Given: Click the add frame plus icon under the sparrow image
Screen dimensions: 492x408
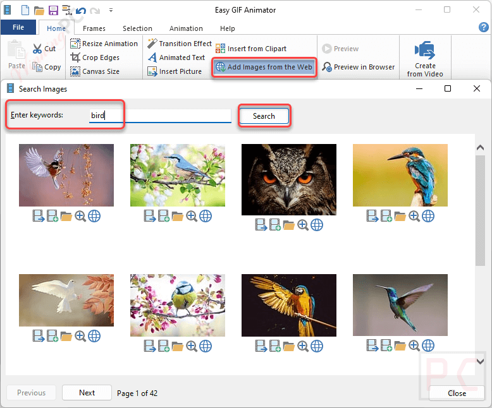Looking at the screenshot, I should 52,216.
